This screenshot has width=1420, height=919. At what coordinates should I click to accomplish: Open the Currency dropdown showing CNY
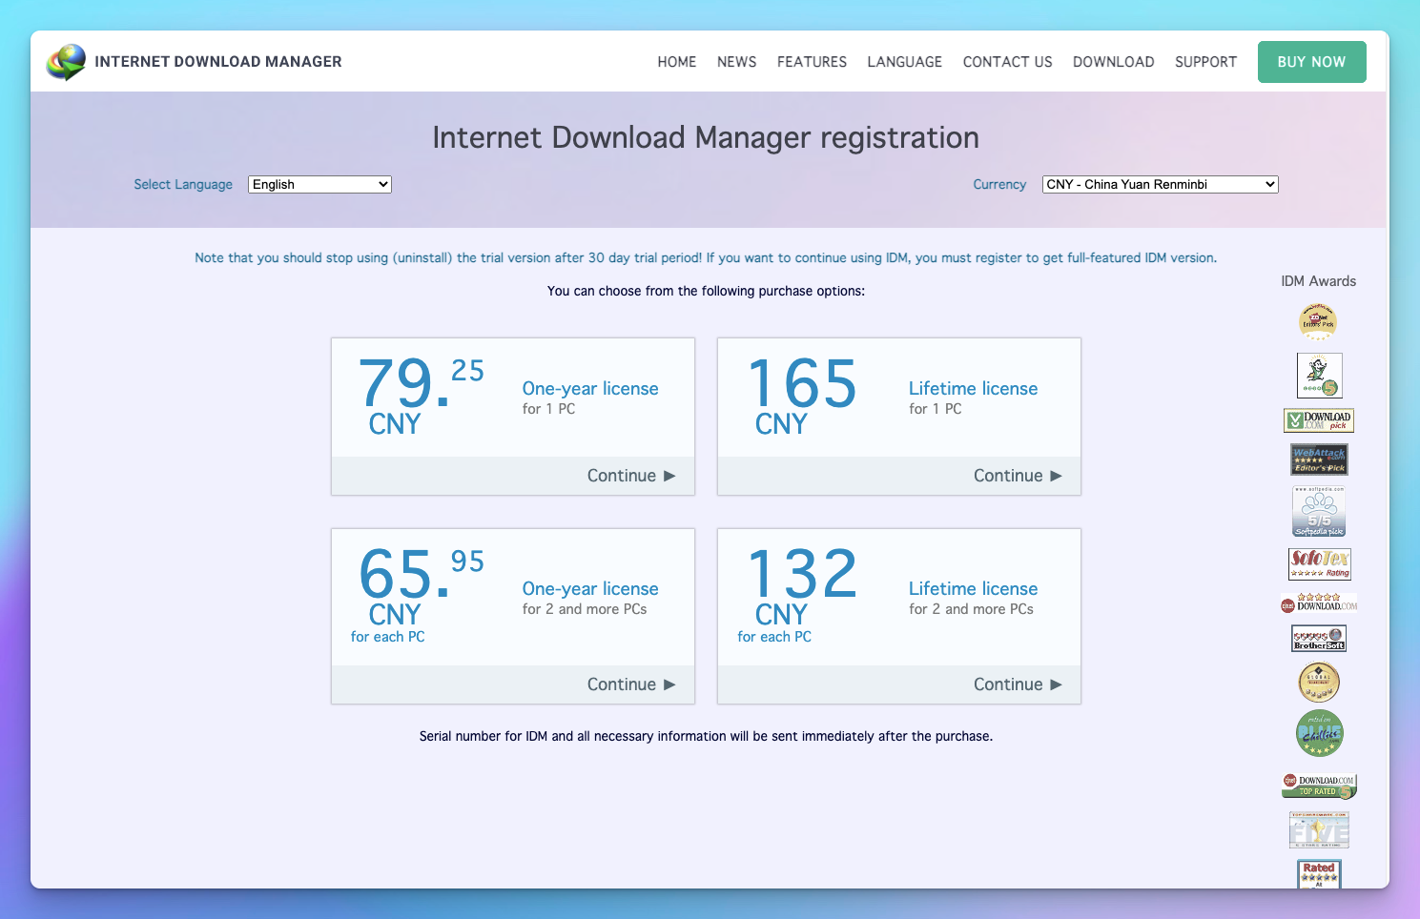point(1160,185)
